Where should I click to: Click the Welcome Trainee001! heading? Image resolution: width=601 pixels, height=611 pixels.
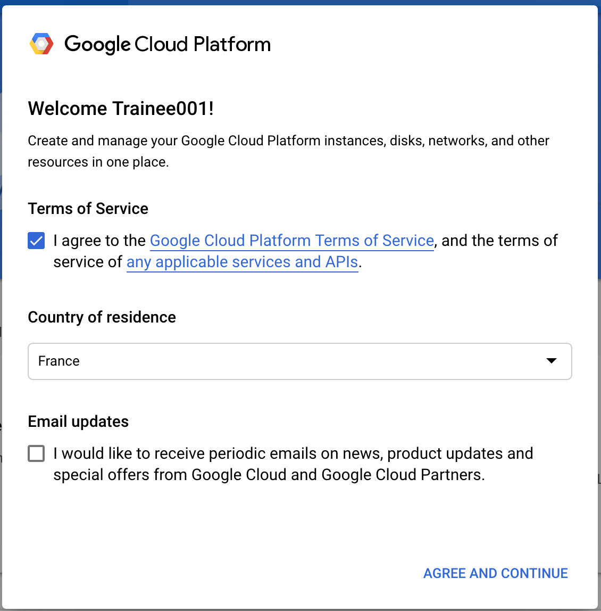(121, 109)
